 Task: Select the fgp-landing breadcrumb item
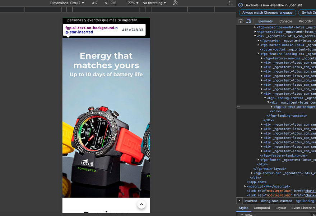[x=305, y=201]
